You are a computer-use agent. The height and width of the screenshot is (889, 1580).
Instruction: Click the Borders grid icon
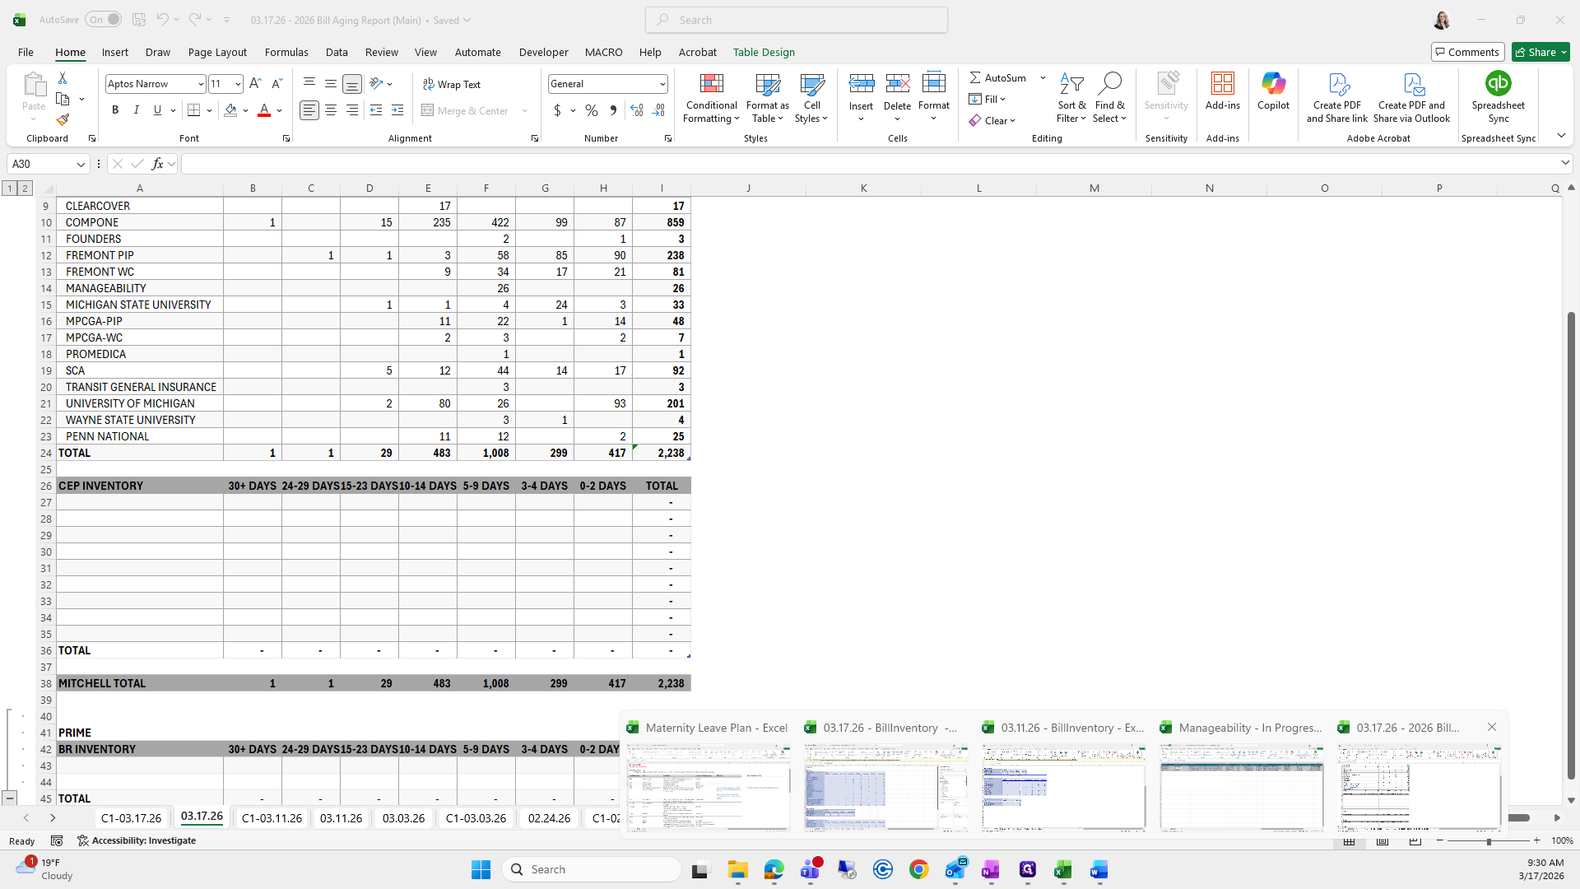click(194, 110)
